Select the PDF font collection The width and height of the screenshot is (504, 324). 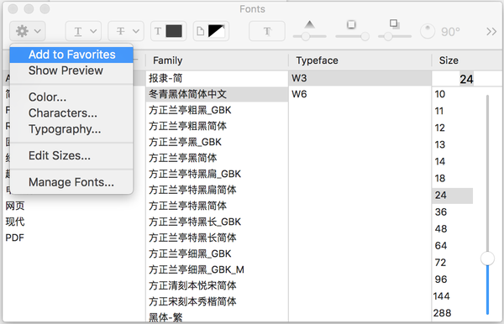[73, 238]
